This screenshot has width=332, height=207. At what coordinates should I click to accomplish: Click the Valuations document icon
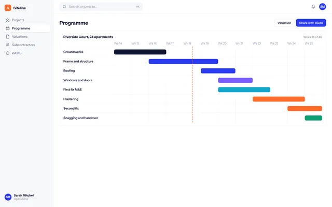click(x=8, y=37)
